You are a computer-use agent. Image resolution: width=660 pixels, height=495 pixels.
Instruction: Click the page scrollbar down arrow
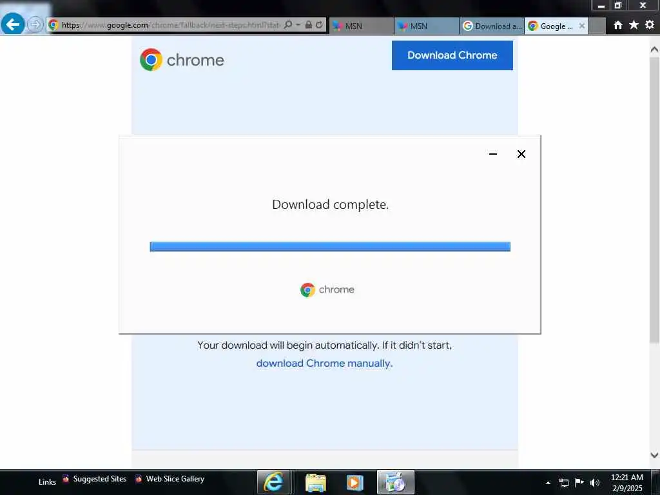point(654,455)
